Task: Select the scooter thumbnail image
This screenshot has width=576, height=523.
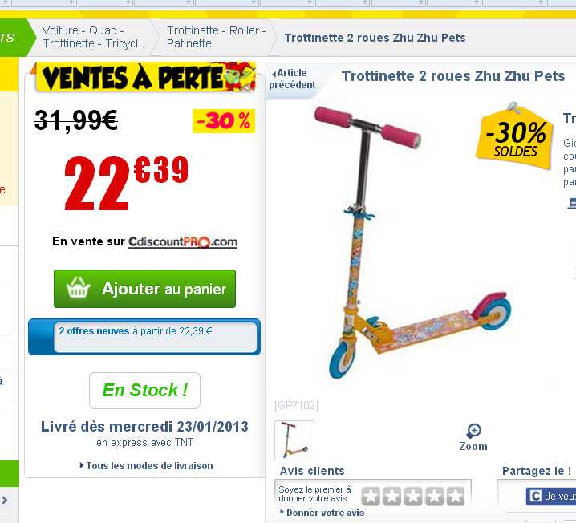Action: (x=294, y=440)
